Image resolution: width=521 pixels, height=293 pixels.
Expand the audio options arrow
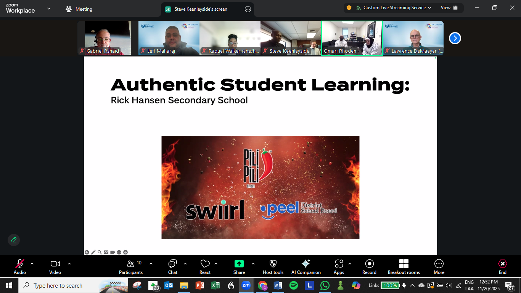tap(32, 264)
